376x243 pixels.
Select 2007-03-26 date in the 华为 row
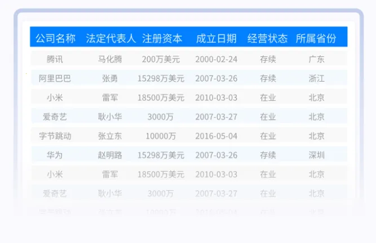point(216,155)
